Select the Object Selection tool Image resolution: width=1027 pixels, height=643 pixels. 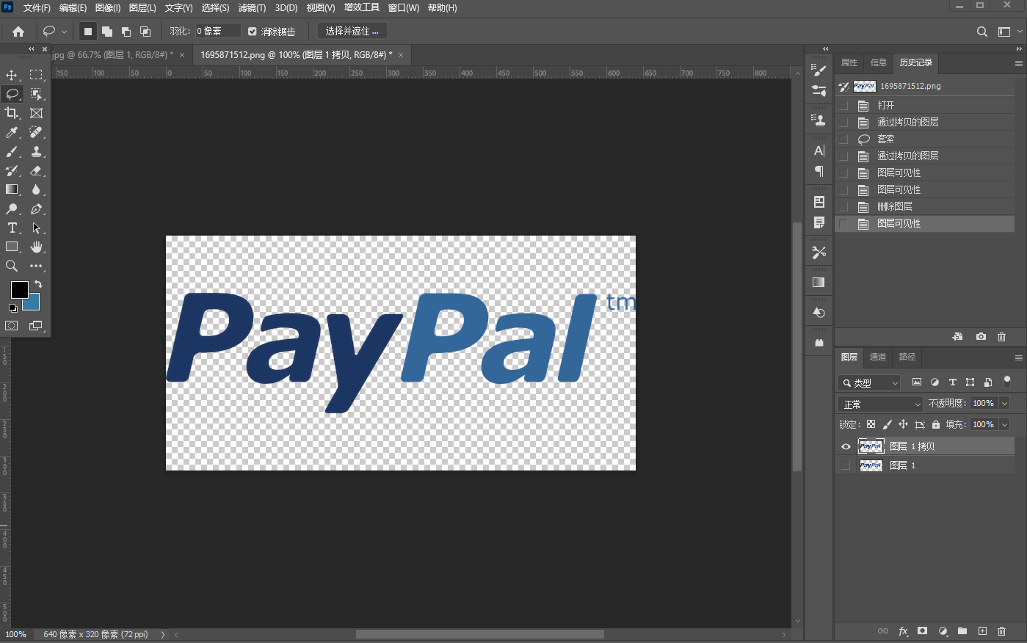[x=36, y=94]
